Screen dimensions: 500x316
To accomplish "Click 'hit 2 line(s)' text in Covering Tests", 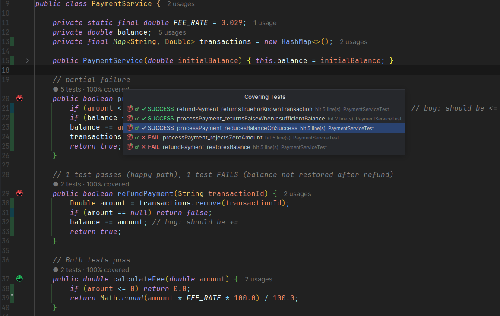I will pyautogui.click(x=340, y=119).
